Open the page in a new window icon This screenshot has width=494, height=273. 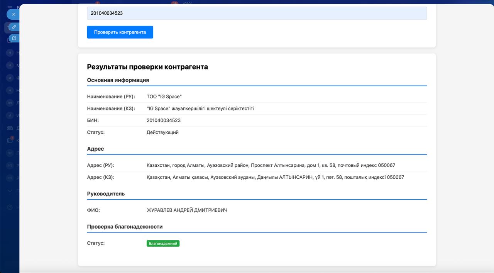(x=14, y=38)
